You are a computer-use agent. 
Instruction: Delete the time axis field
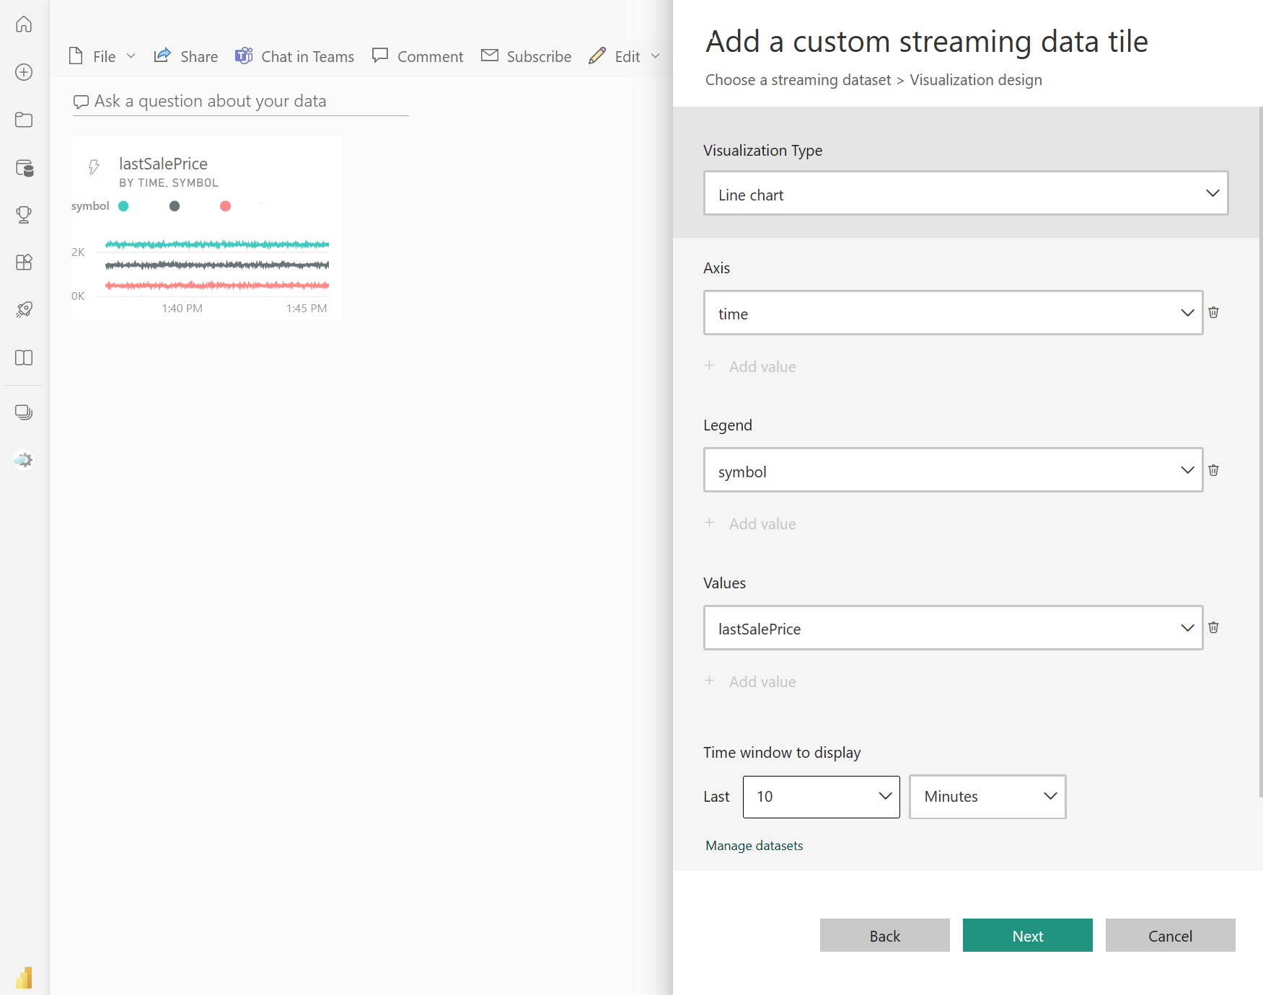click(x=1213, y=312)
